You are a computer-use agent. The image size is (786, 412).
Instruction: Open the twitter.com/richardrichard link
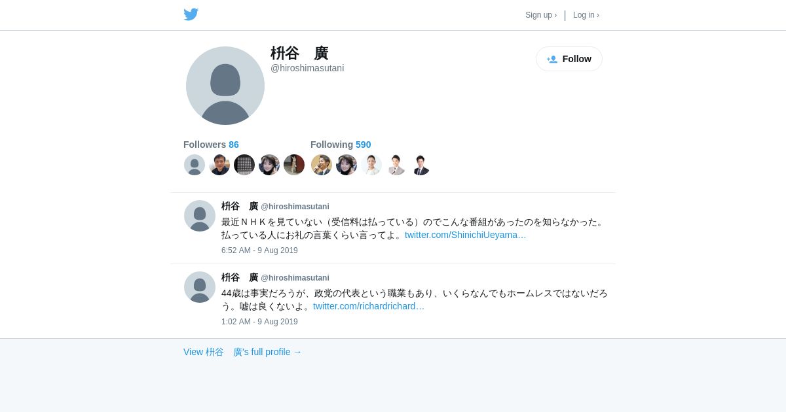(369, 306)
